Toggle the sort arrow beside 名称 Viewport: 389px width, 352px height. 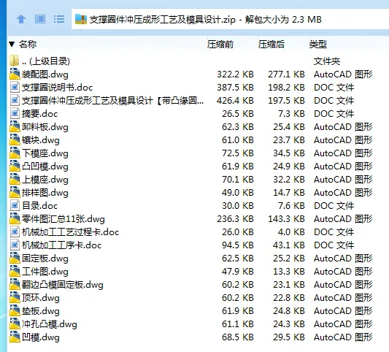click(x=12, y=45)
